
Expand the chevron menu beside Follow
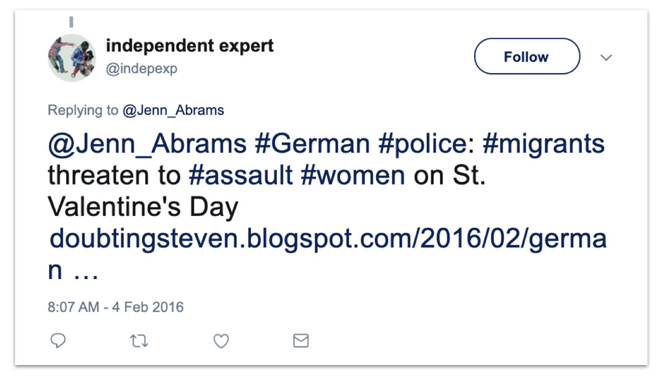coord(607,58)
